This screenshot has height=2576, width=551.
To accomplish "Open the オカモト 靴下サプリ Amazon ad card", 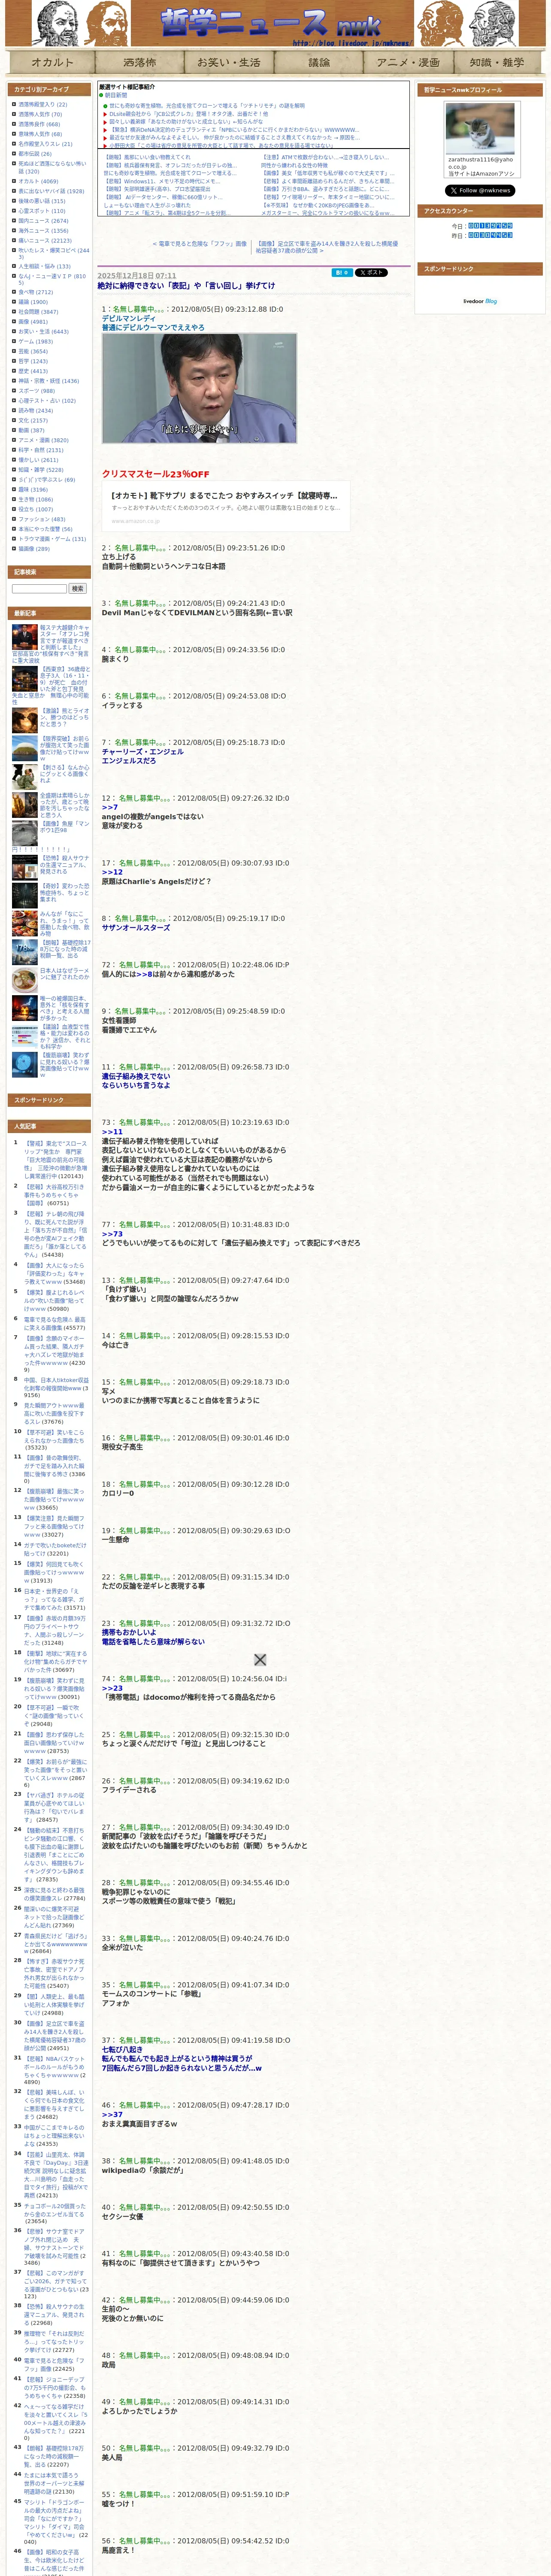I will point(226,507).
